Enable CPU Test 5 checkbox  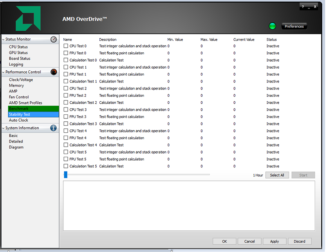click(66, 152)
